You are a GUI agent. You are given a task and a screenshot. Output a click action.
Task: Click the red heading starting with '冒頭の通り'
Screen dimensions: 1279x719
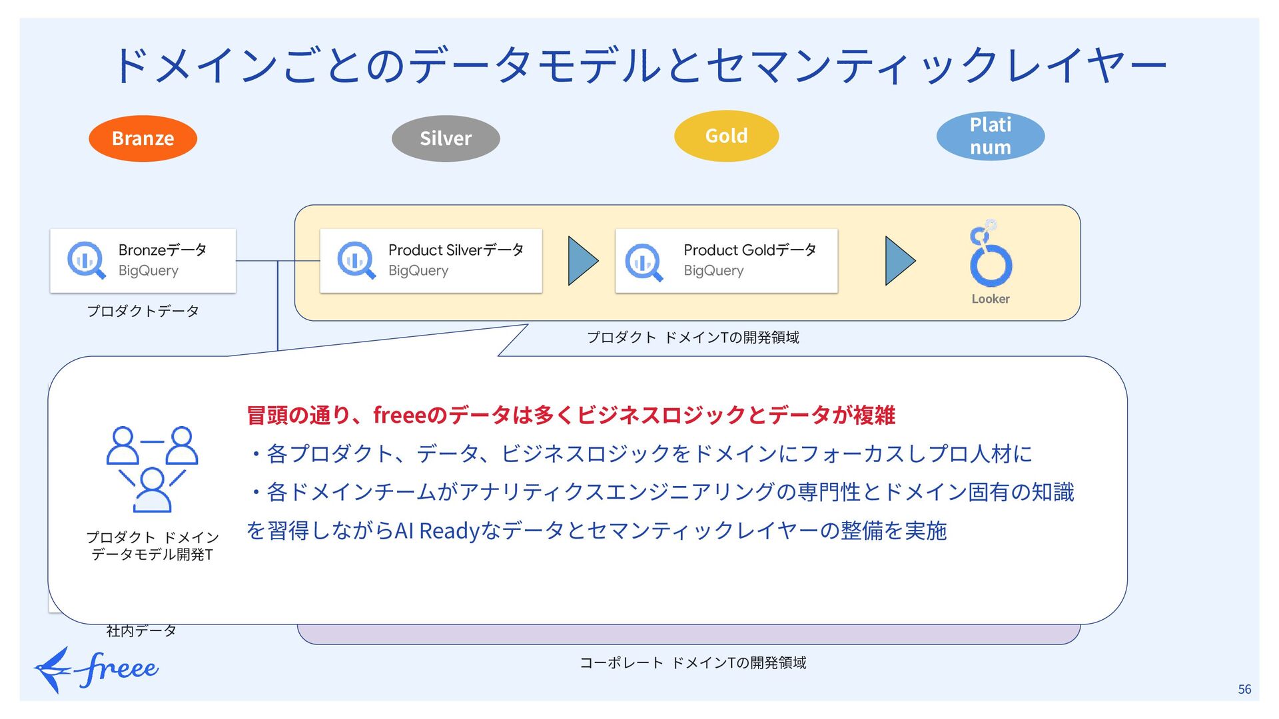[x=571, y=415]
